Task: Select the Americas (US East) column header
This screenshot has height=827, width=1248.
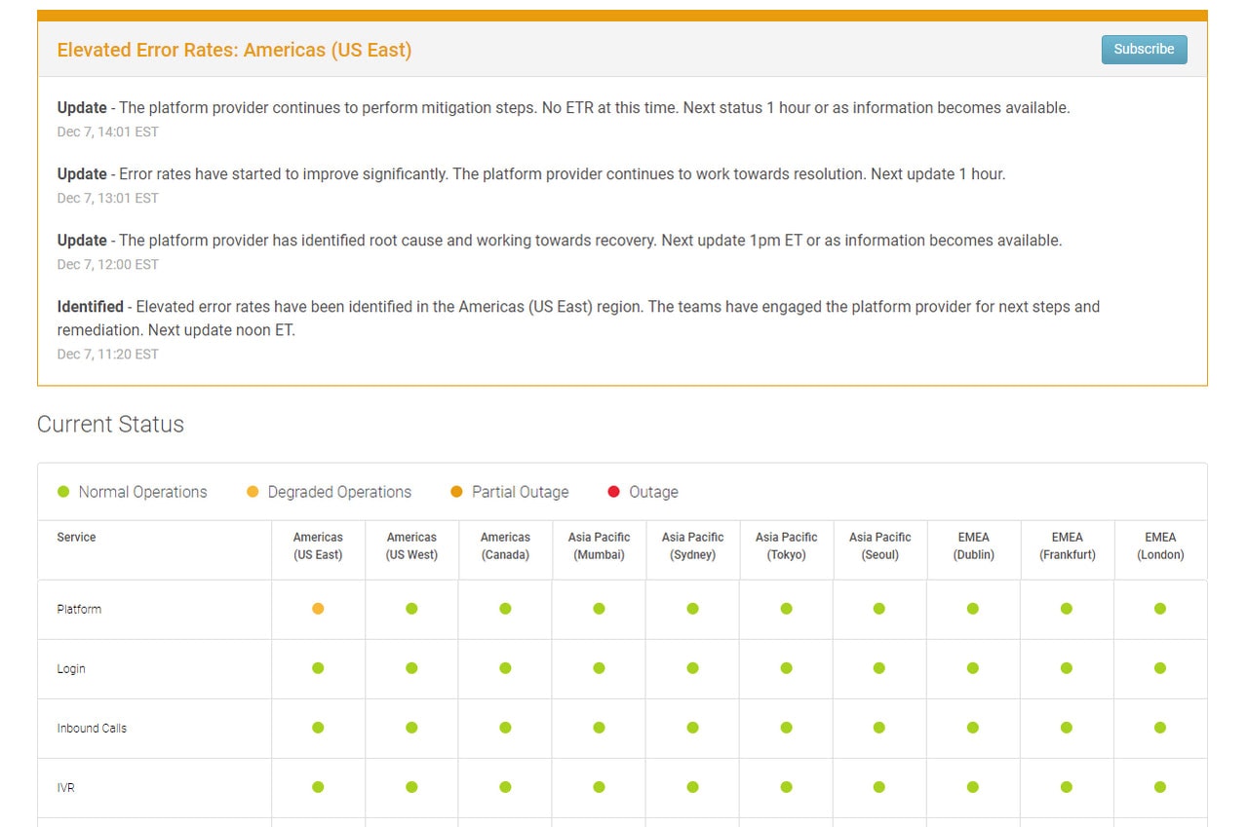Action: [x=318, y=545]
